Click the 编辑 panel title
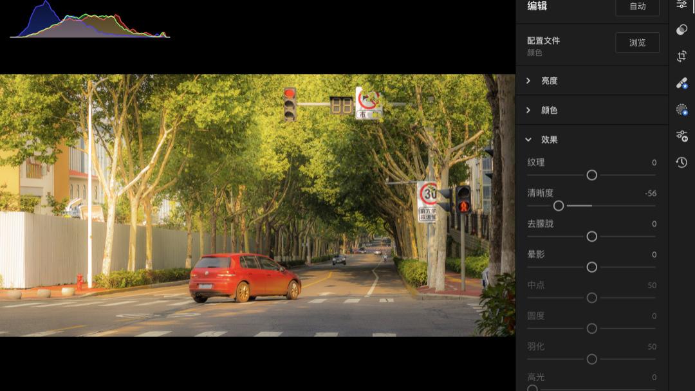This screenshot has width=695, height=391. coord(537,6)
